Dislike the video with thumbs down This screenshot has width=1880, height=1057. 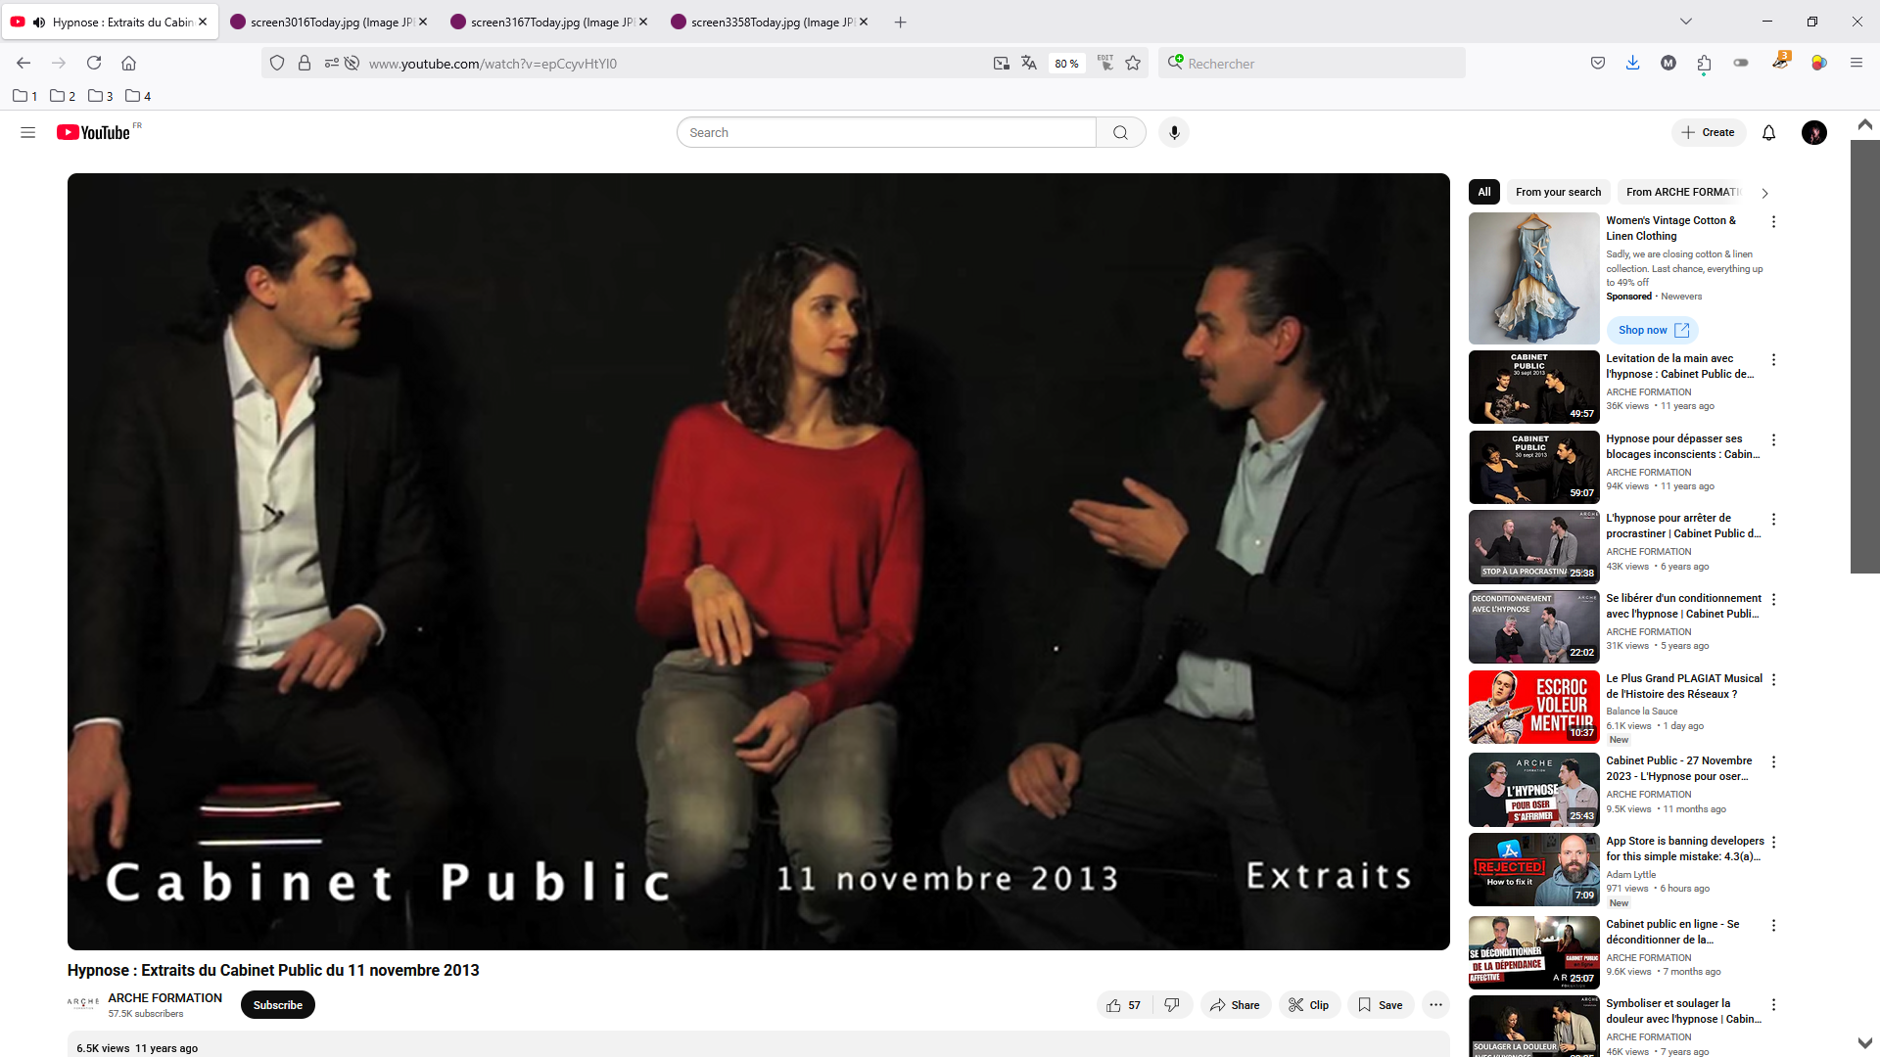(1172, 1005)
